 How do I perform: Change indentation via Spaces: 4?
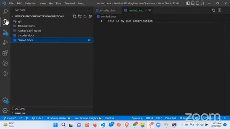[x=137, y=118]
